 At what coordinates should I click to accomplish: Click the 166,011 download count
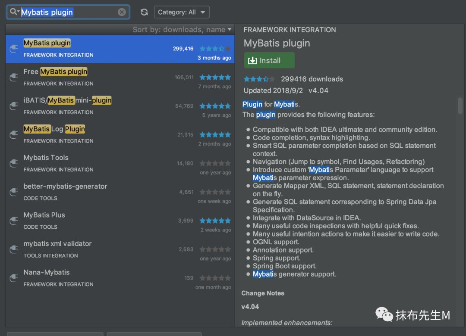click(x=184, y=78)
